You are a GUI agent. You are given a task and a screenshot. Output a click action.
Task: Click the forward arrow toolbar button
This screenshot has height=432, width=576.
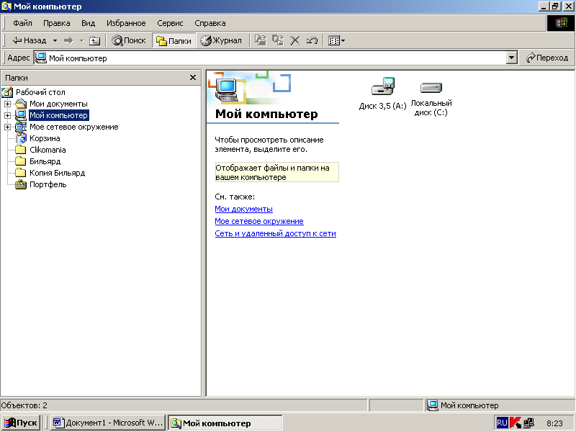(68, 40)
